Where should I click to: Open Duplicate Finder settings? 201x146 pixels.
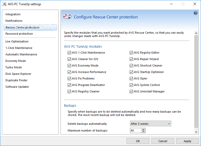17,80
